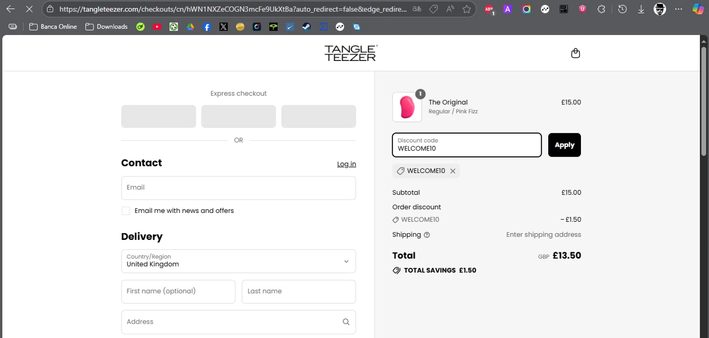
Task: Open the soccer ball bookmark icon
Action: tap(173, 27)
